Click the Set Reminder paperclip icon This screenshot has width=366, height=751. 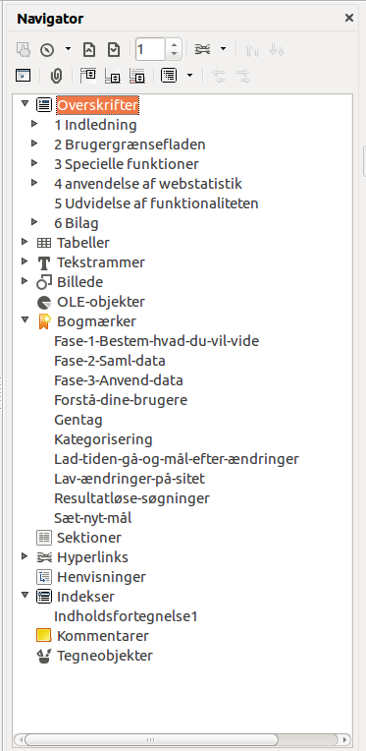56,76
